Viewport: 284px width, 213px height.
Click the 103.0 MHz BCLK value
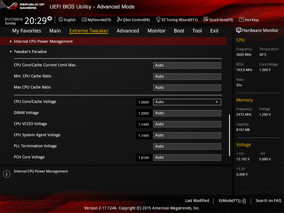[244, 70]
